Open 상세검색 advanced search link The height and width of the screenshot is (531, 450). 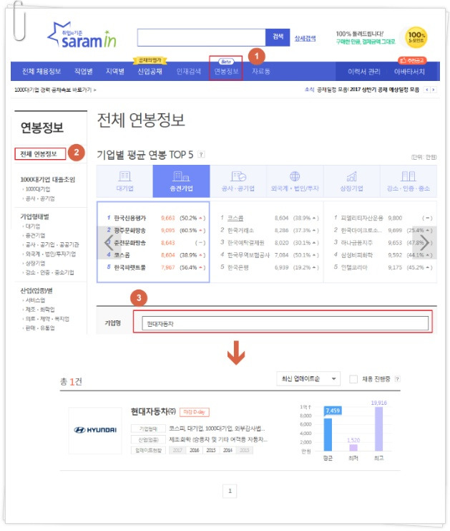[305, 39]
